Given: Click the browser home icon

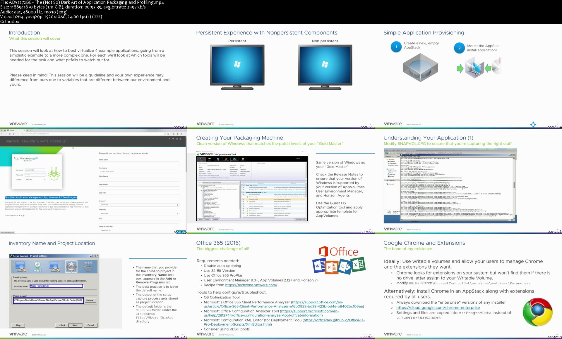Looking at the screenshot, I should (13, 134).
